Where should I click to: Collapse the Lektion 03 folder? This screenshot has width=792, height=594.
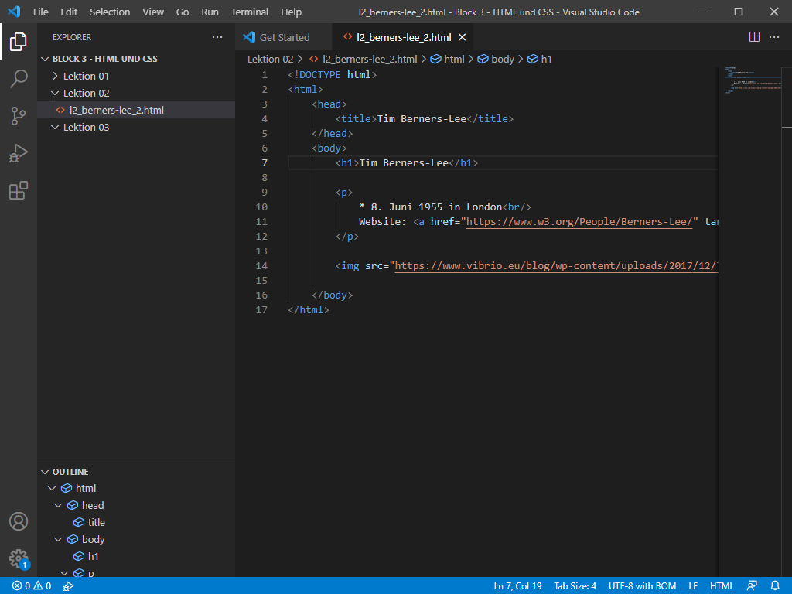coord(55,127)
